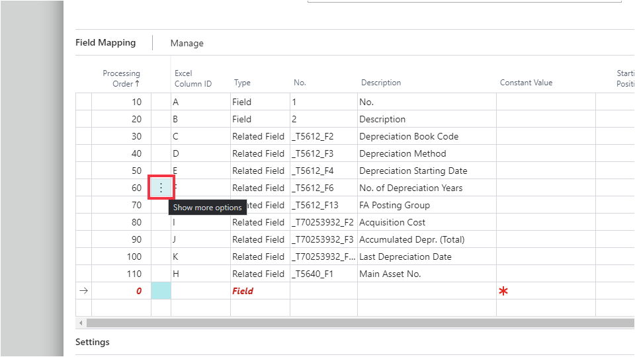Click the Constant Value column header

[x=526, y=83]
